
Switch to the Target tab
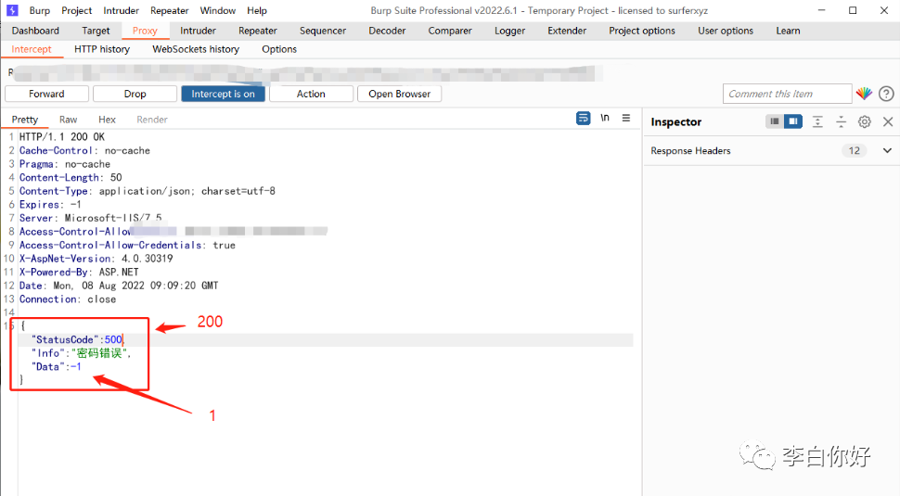pyautogui.click(x=96, y=31)
